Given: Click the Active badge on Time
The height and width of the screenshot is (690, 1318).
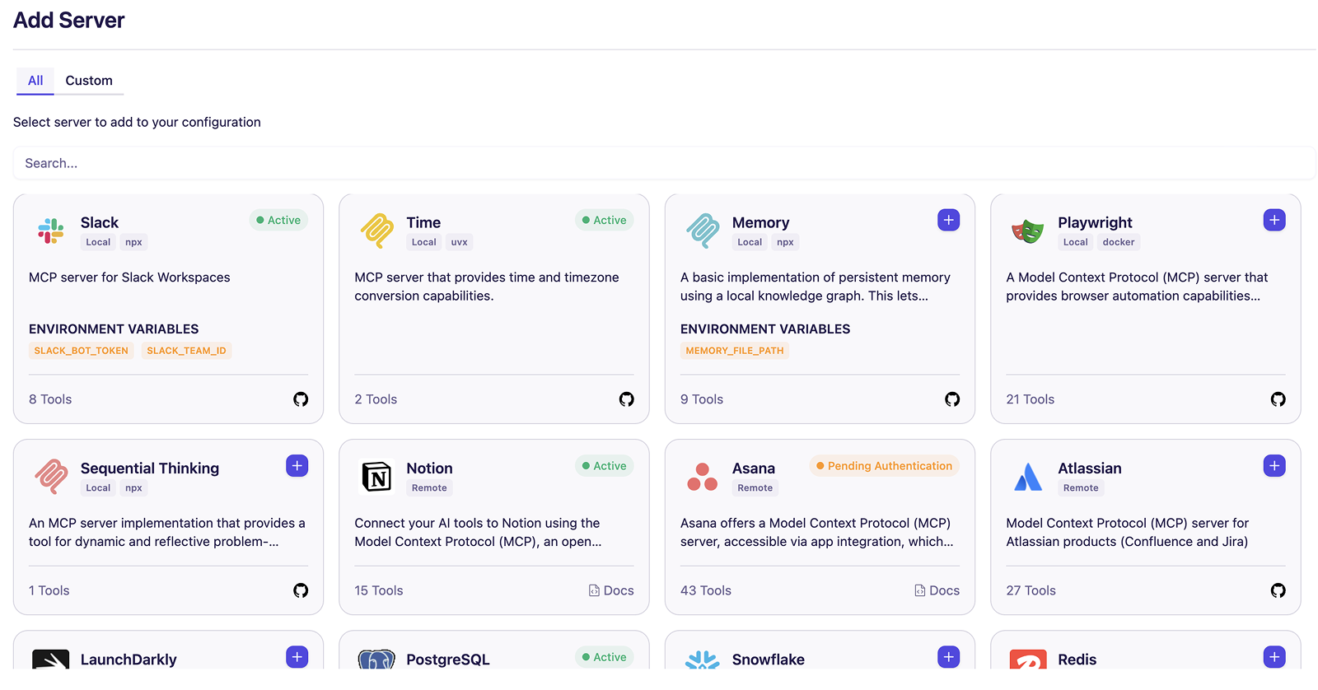Looking at the screenshot, I should [605, 220].
